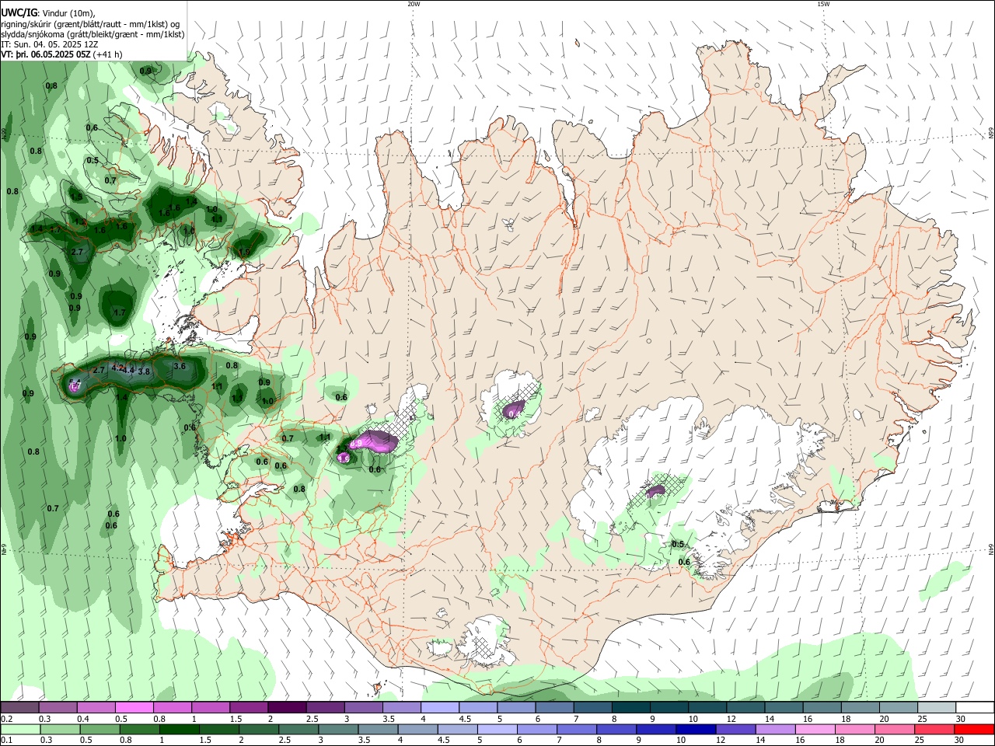Choose the navy blue swatch labeled 10 in lower legend
This screenshot has height=746, width=995.
point(697,729)
